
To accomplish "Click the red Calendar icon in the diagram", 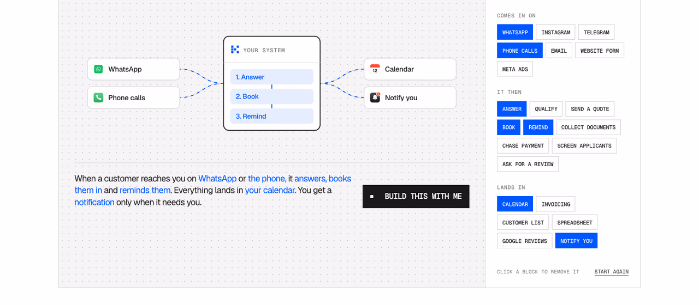I will [375, 69].
